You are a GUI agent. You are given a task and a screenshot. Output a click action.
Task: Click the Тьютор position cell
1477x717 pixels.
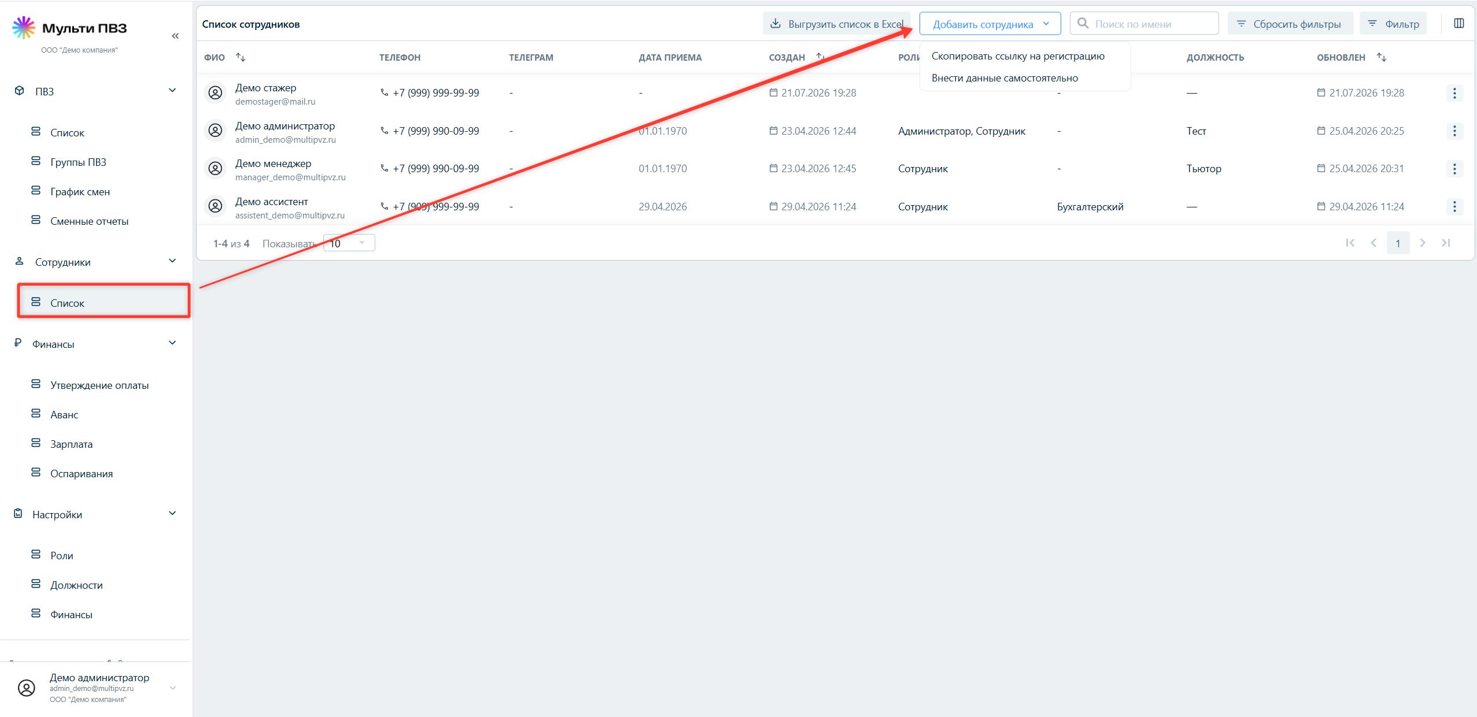tap(1204, 169)
